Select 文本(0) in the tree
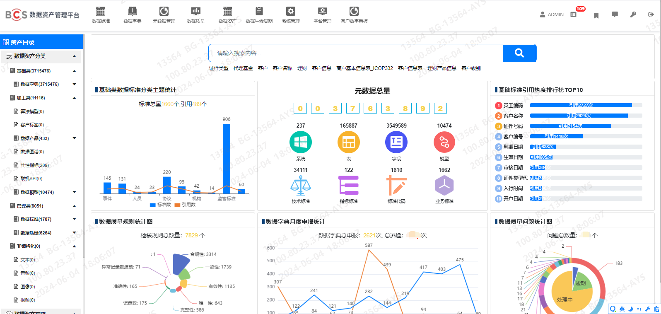This screenshot has height=314, width=661. 27,260
